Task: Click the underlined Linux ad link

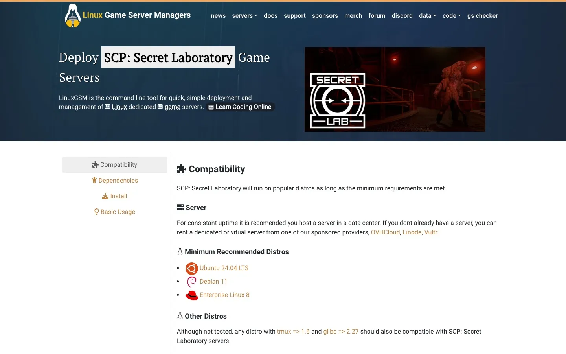Action: [119, 107]
